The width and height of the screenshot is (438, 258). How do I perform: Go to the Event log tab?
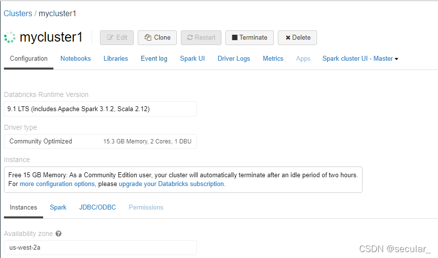point(154,59)
